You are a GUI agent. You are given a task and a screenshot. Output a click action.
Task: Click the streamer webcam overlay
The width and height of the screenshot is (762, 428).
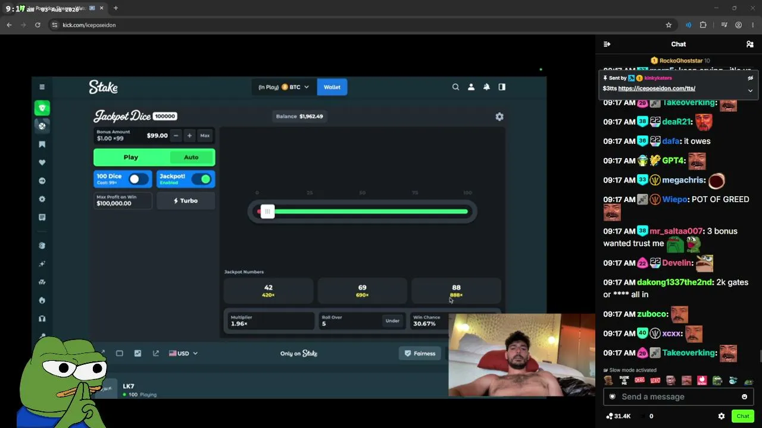pos(521,355)
